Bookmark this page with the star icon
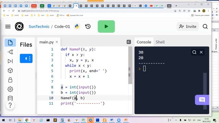Image resolution: width=219 pixels, height=123 pixels. (189, 11)
